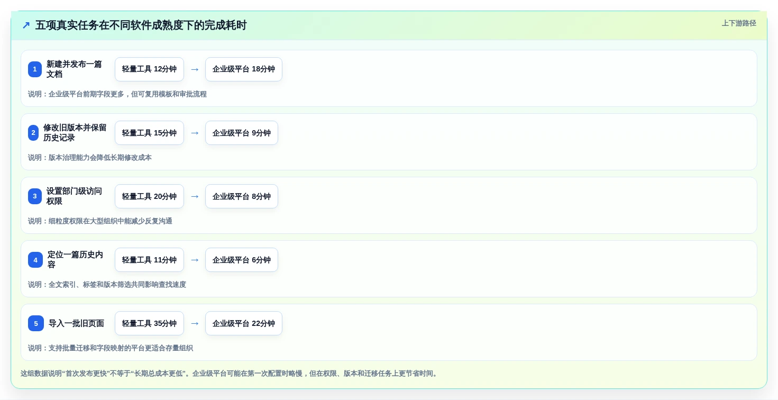Click the 轻量工具 20分钟 chip

(x=149, y=196)
